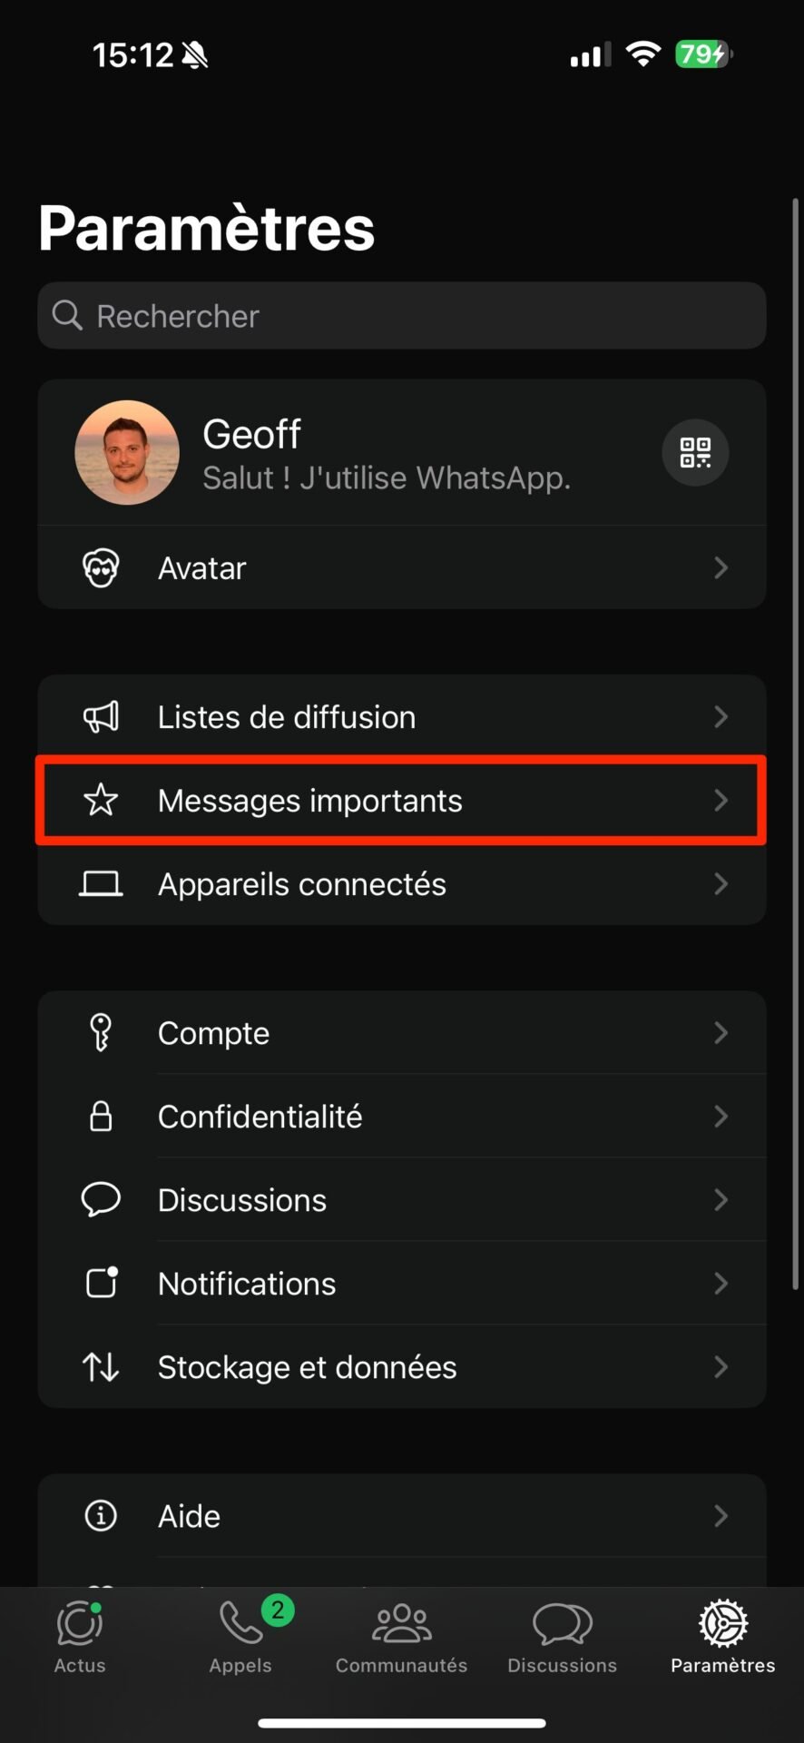Image resolution: width=804 pixels, height=1743 pixels.
Task: Tap the Avatar face icon
Action: click(x=101, y=568)
